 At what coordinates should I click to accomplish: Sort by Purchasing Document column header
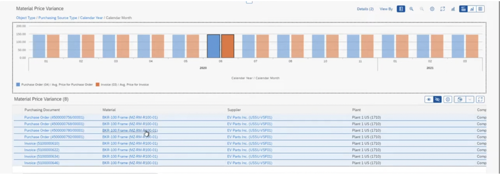(x=42, y=110)
